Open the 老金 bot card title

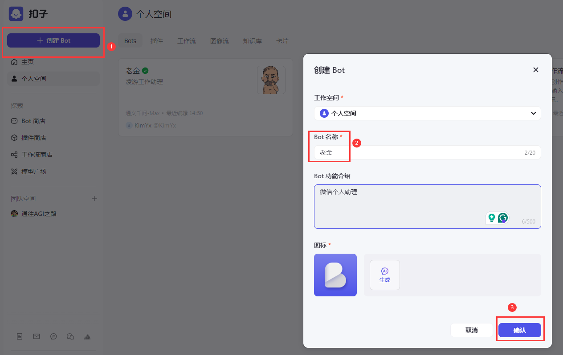133,71
